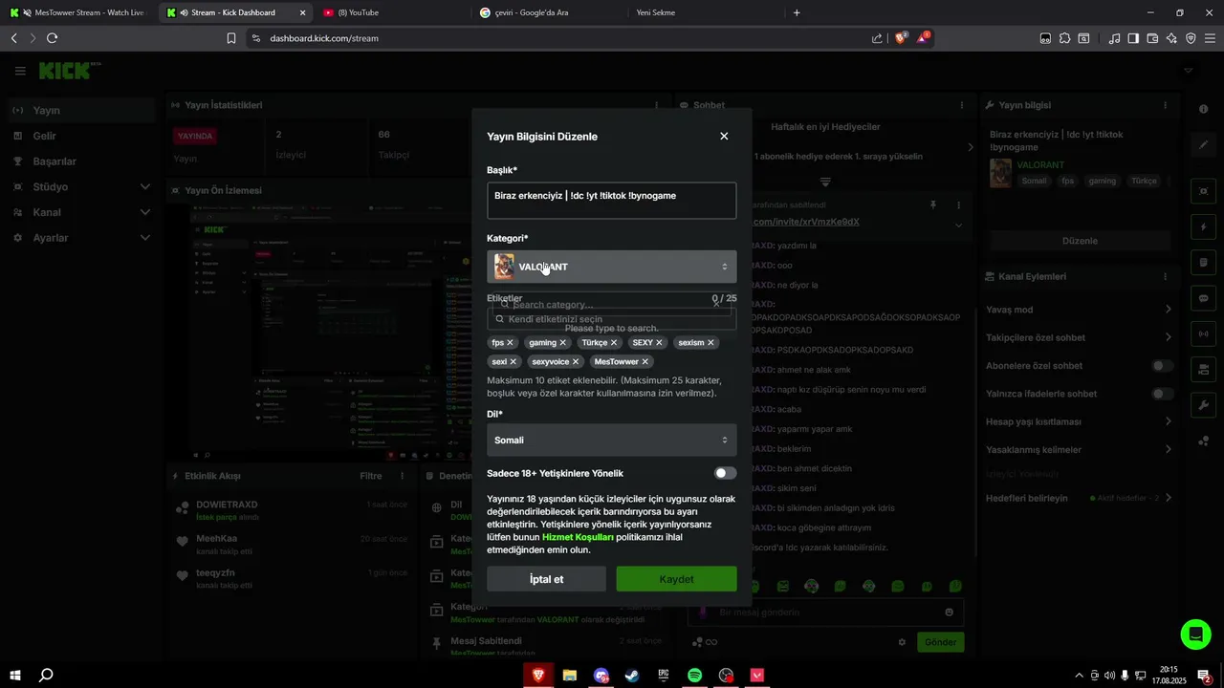Click the wrench icon in right toolbar
1224x688 pixels.
1203,404
